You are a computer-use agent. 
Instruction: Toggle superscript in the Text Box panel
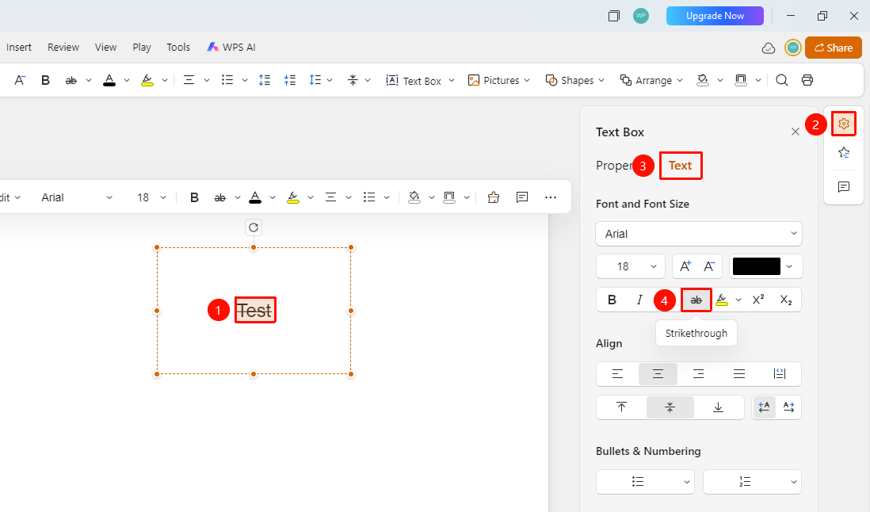pos(758,300)
